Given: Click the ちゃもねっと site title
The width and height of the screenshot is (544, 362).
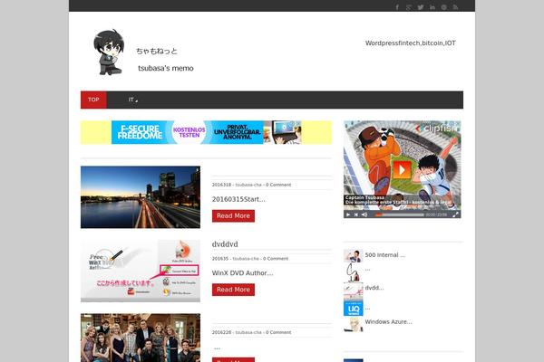Looking at the screenshot, I should tap(157, 52).
